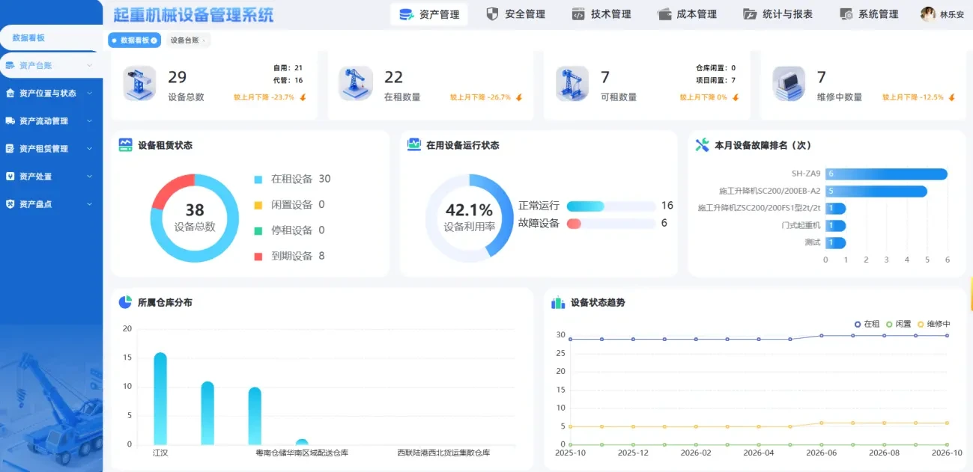Image resolution: width=973 pixels, height=472 pixels.
Task: Toggle the 闲置 series in trend legend
Action: [899, 324]
